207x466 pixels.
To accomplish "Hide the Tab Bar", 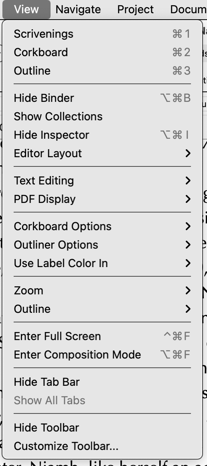I will tap(102, 382).
